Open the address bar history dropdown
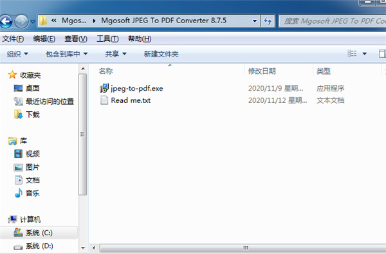 tap(255, 21)
